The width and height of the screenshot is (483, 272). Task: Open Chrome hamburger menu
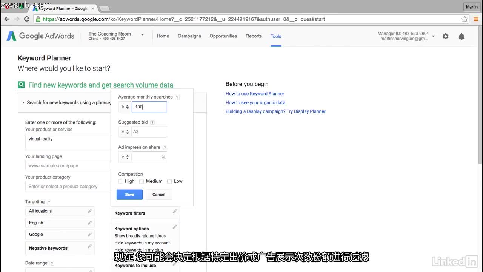point(476,19)
